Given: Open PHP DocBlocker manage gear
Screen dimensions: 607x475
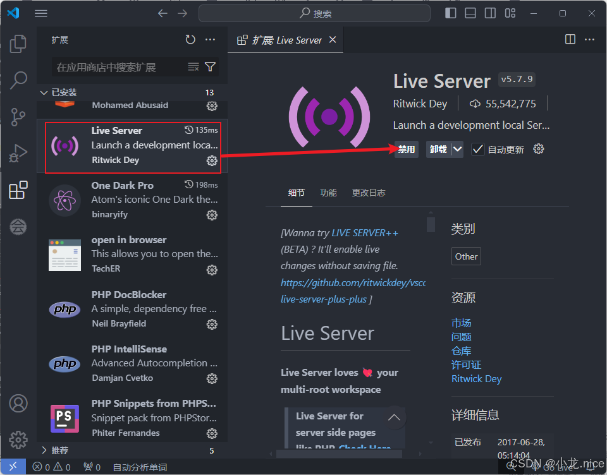Looking at the screenshot, I should [212, 324].
